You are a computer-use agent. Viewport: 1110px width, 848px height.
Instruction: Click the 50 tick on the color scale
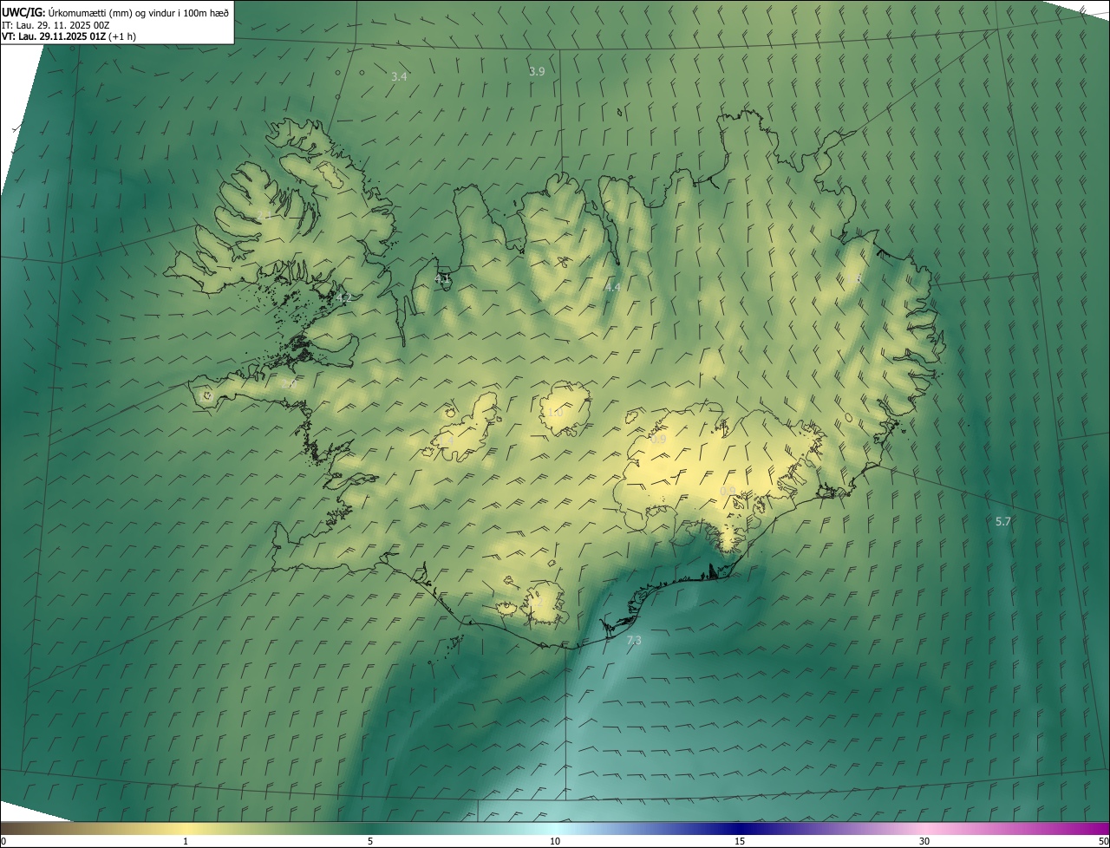coord(1103,841)
